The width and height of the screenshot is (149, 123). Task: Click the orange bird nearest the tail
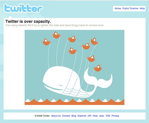97,68
